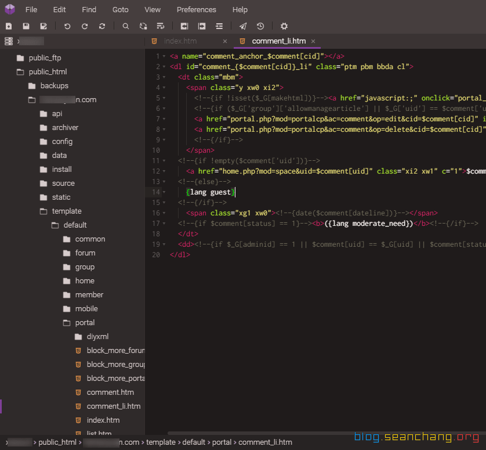The image size is (486, 450).
Task: Open settings via the gear icon
Action: pos(284,26)
